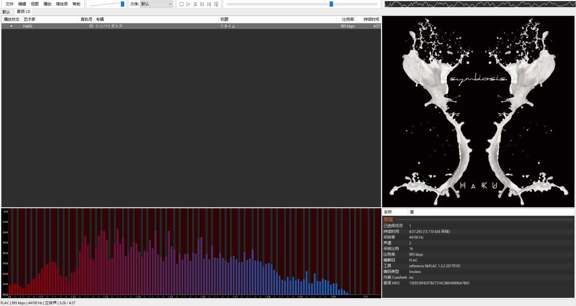Click the 比特率 playlist column header
The image size is (576, 306).
click(346, 19)
